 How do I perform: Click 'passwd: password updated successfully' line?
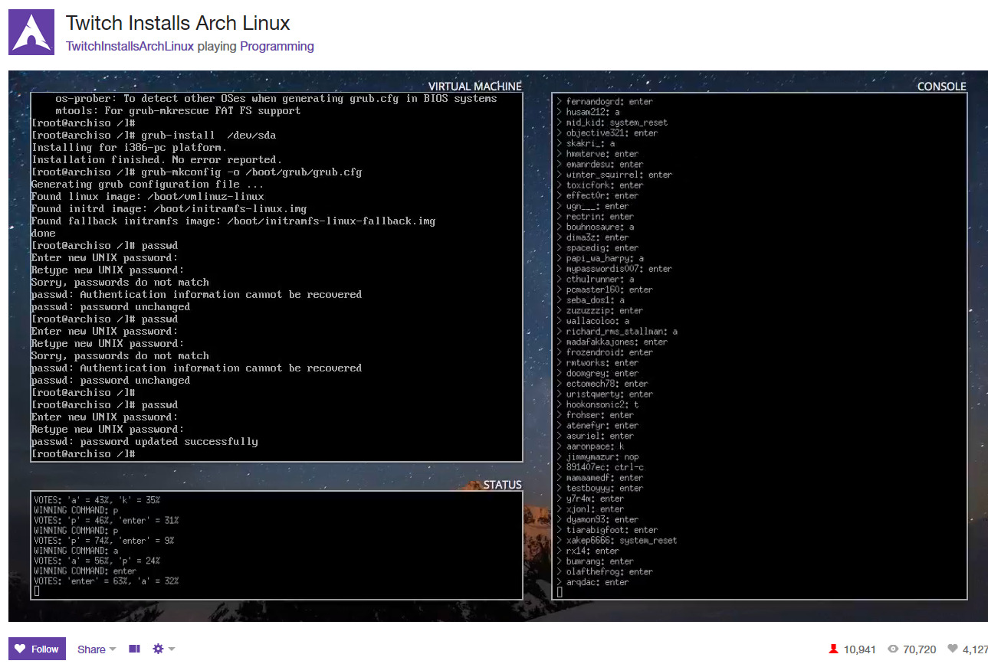pyautogui.click(x=144, y=442)
